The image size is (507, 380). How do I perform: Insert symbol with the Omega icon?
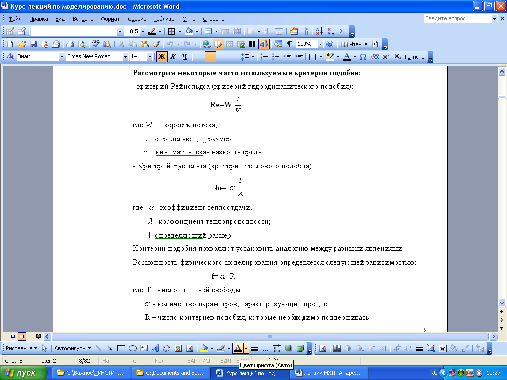363,57
